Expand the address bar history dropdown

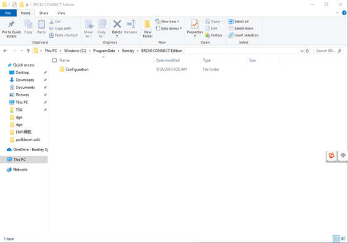pos(302,51)
